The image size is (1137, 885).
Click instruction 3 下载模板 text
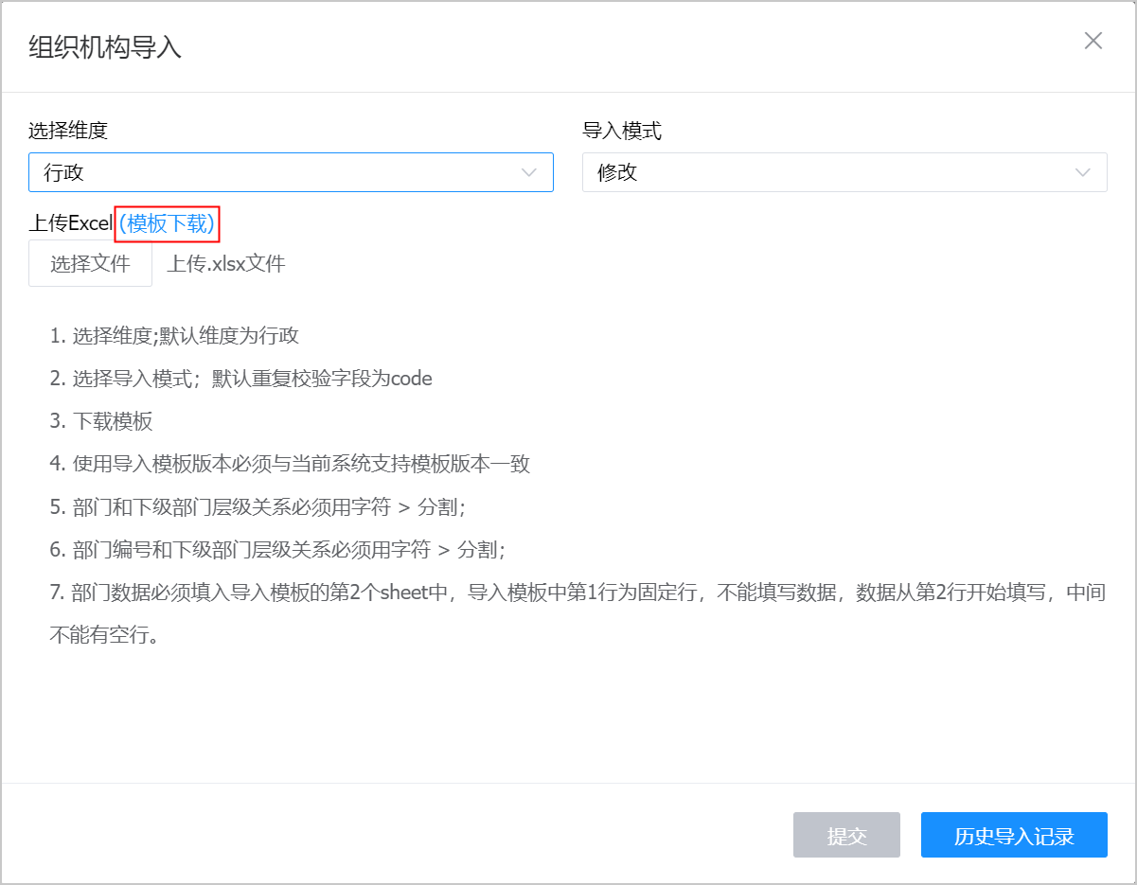click(102, 421)
